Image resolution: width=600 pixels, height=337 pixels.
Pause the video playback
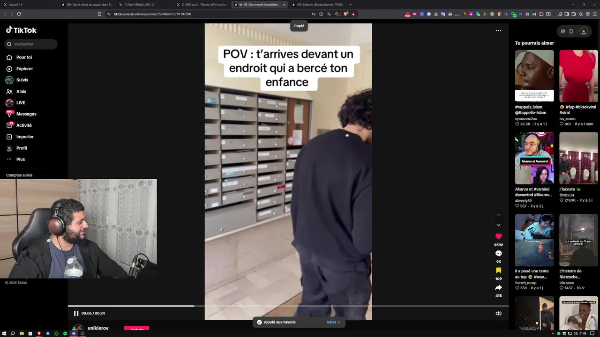pyautogui.click(x=76, y=313)
